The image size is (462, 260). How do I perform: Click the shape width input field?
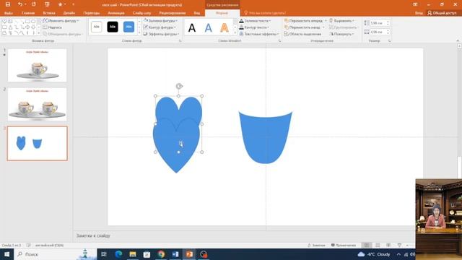378,32
